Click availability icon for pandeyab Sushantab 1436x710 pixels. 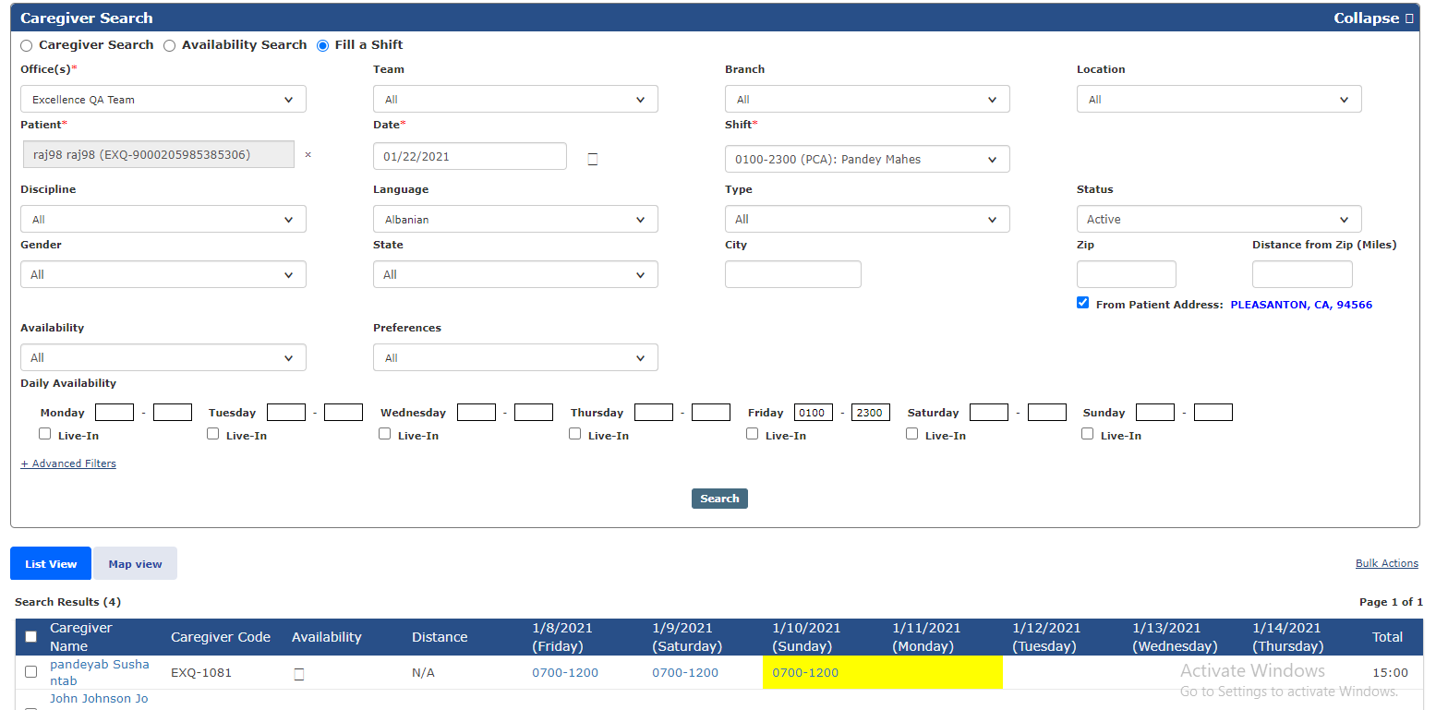coord(298,674)
